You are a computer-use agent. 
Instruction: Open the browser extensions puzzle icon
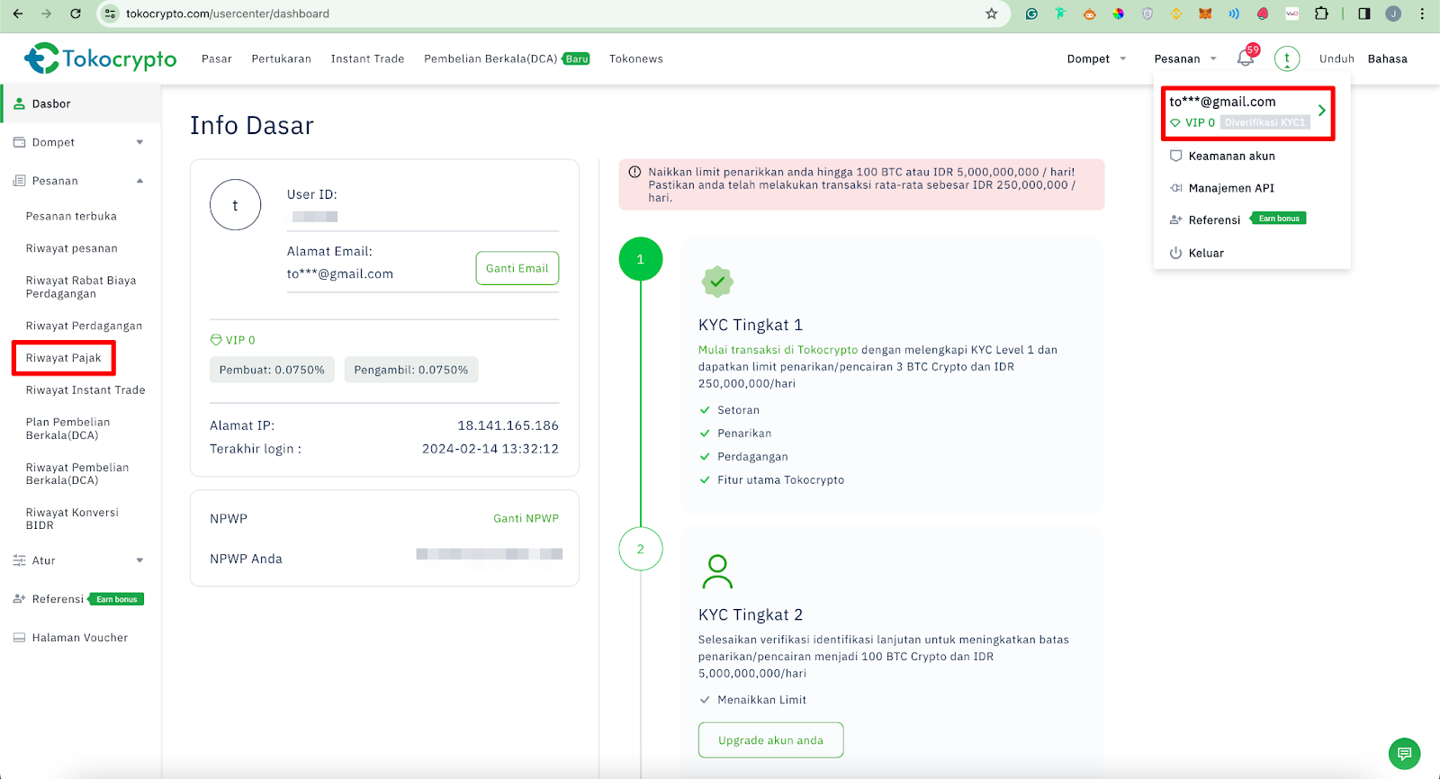coord(1321,13)
